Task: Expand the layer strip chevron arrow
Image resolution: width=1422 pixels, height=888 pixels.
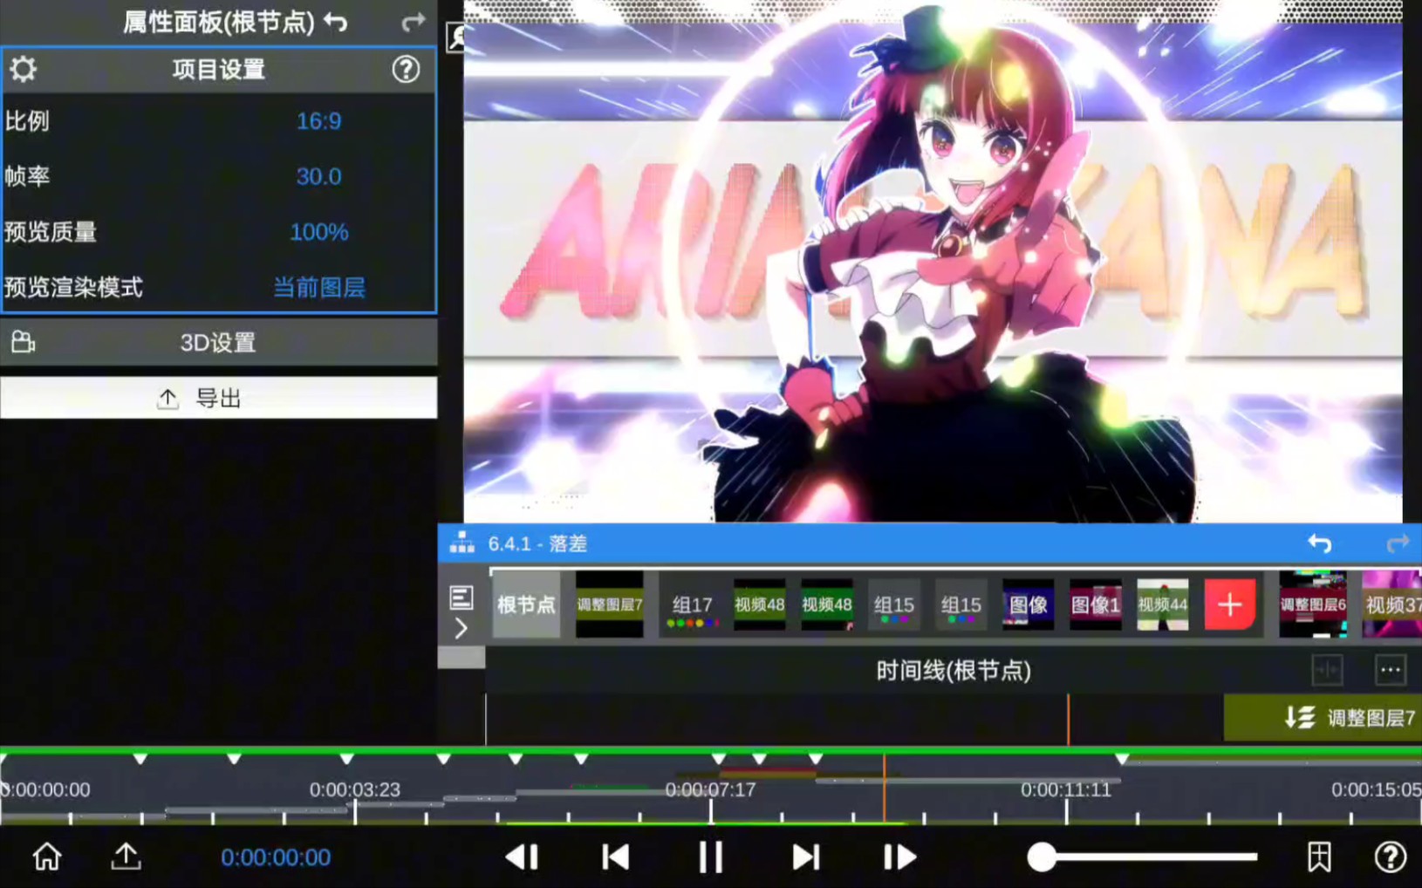Action: (461, 628)
